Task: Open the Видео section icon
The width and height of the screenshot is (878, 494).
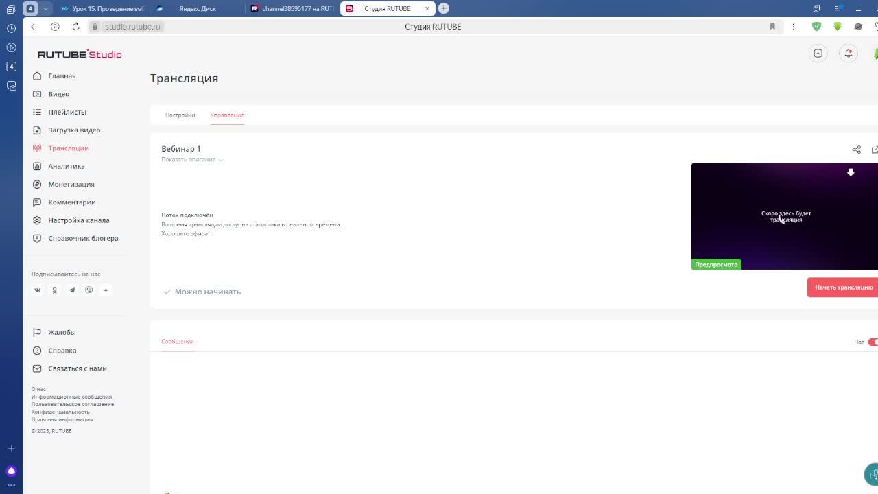Action: (x=37, y=94)
